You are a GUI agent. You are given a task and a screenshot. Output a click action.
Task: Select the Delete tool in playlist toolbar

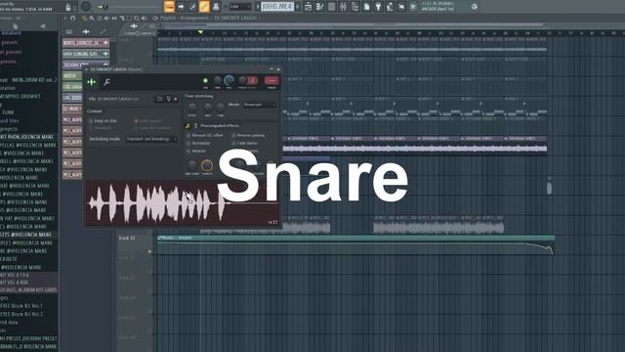(x=100, y=18)
